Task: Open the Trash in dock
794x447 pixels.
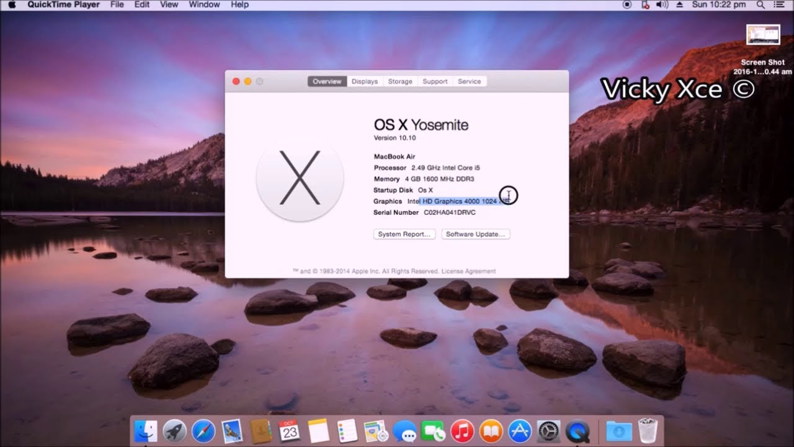Action: pos(648,431)
